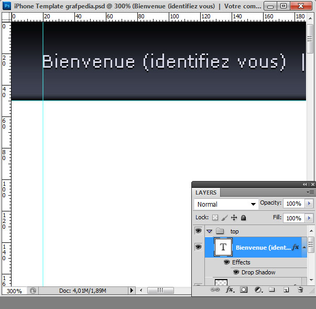Toggle the Drop Shadow effect visibility
This screenshot has height=309, width=316.
tap(236, 272)
